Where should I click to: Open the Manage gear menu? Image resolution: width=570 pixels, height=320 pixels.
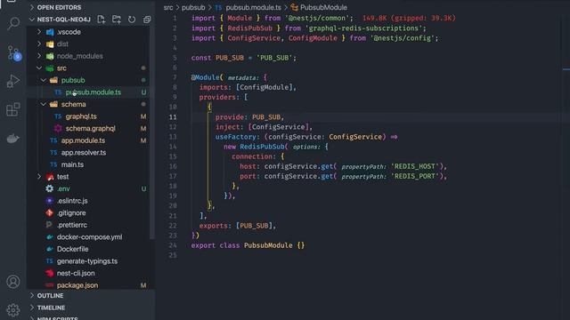pos(13,309)
